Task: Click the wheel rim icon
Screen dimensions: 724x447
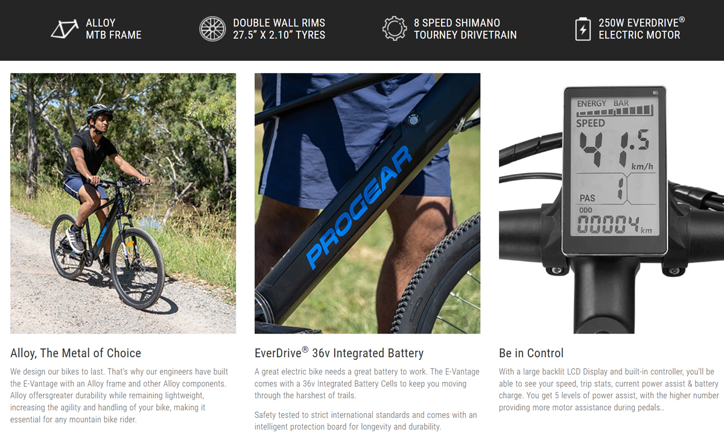Action: [212, 29]
